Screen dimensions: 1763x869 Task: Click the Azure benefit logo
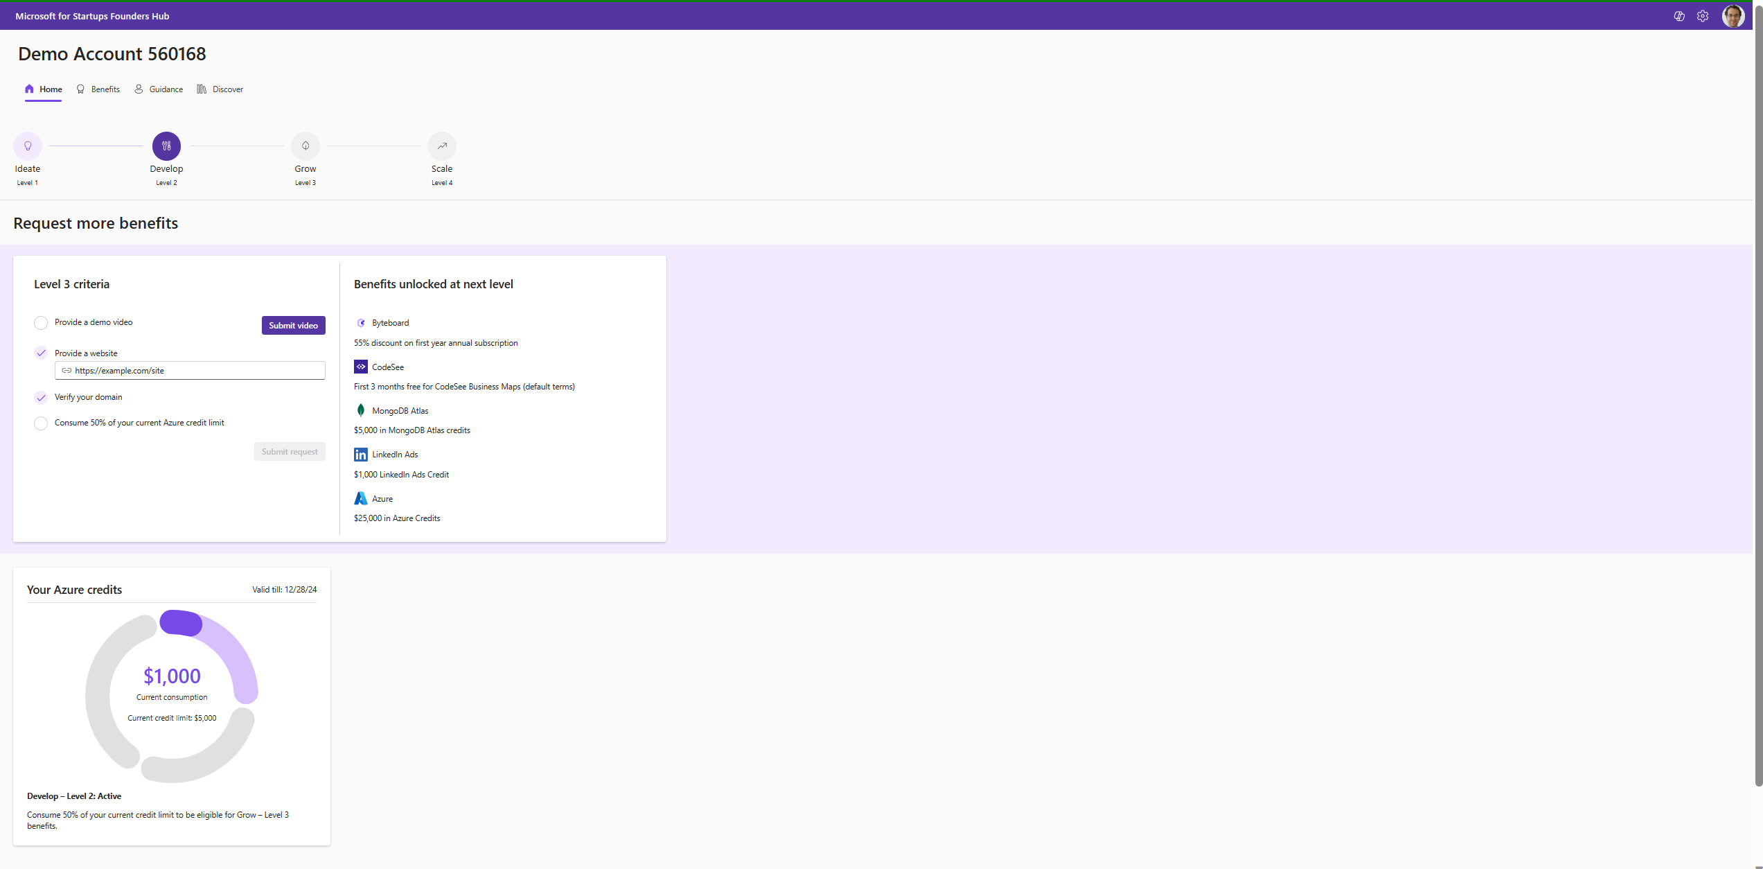(x=361, y=498)
